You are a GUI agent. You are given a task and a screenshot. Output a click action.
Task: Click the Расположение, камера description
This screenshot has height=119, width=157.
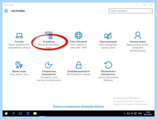pos(78,74)
